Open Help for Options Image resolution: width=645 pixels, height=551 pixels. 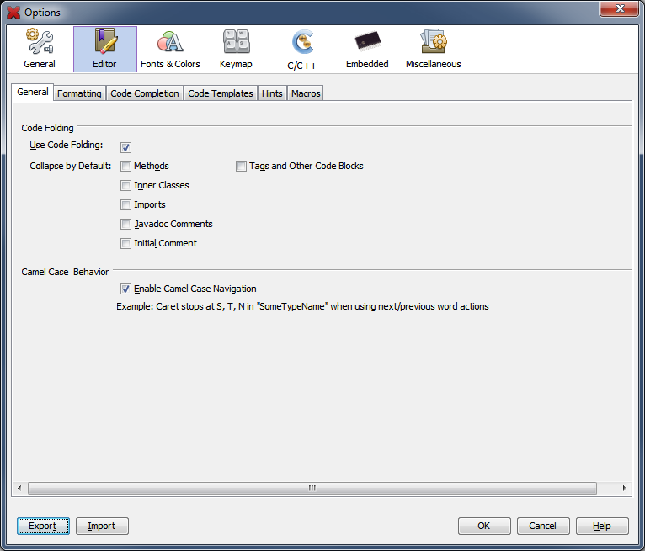(602, 526)
